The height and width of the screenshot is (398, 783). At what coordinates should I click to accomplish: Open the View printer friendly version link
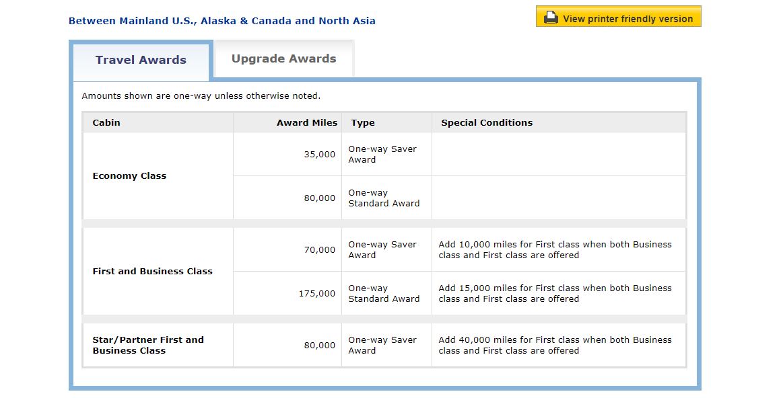(627, 19)
